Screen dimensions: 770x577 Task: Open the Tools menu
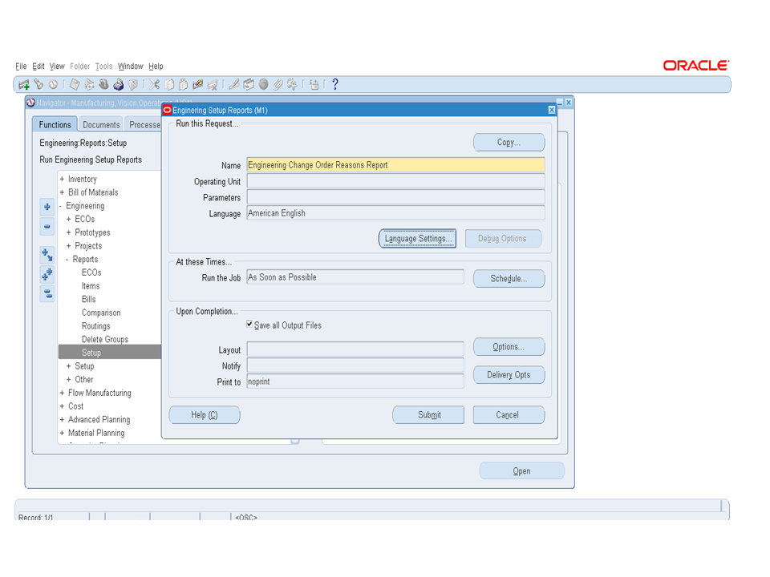point(103,67)
